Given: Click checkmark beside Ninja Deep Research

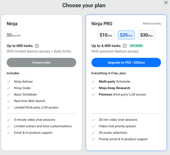Looking at the screenshot, I should 93,88.
